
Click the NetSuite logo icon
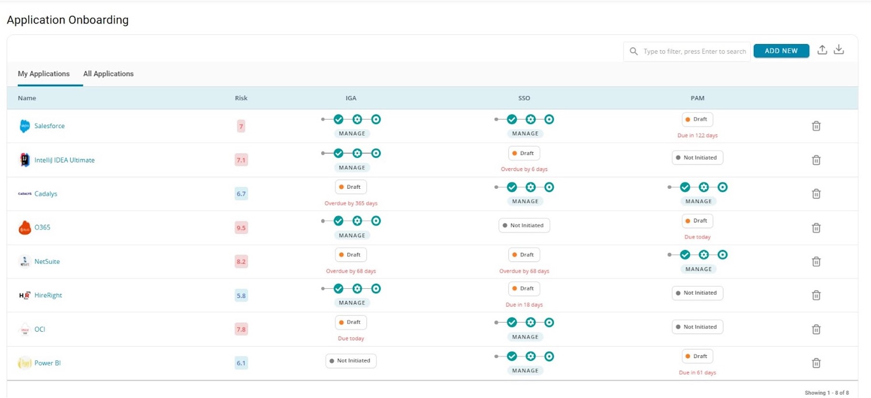click(25, 261)
